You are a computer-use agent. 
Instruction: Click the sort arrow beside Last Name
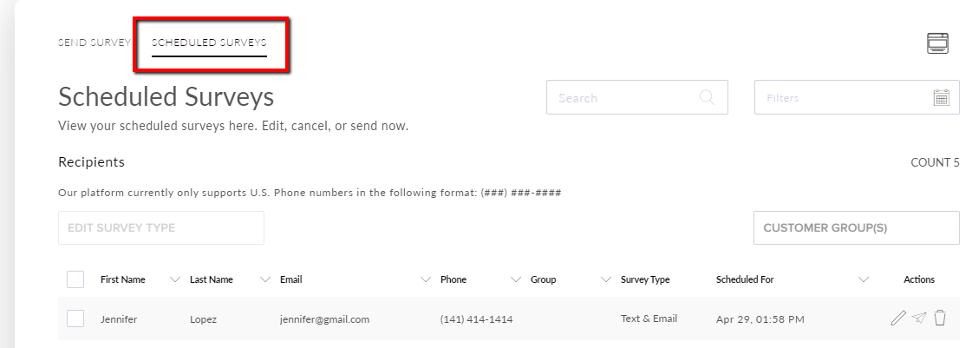[264, 279]
